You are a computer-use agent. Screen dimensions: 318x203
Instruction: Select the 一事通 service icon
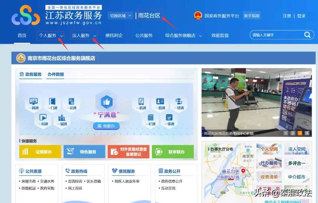coord(169,120)
